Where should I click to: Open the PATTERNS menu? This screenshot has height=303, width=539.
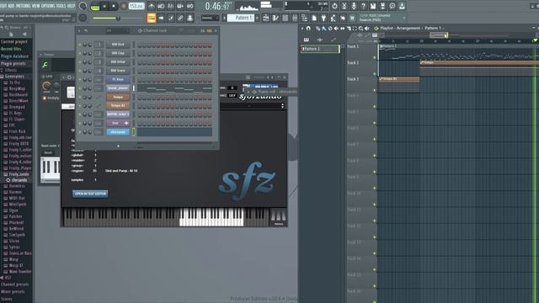pyautogui.click(x=23, y=6)
